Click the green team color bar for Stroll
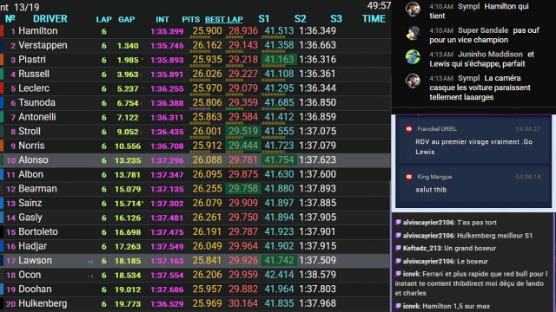This screenshot has height=312, width=556. [x=2, y=131]
